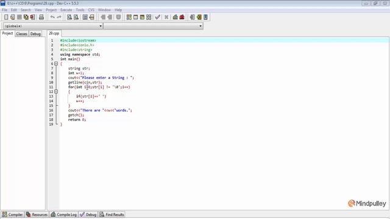Click the Compile and Run icon

(x=142, y=17)
